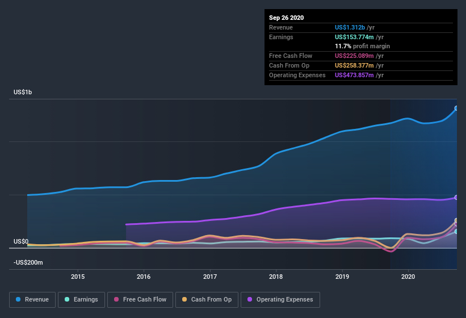Toggle the Revenue legend button

tap(32, 300)
